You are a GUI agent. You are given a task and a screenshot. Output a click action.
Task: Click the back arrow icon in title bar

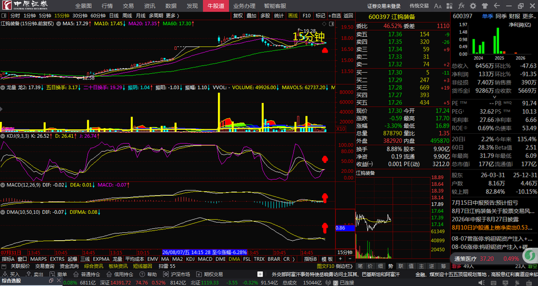496,6
